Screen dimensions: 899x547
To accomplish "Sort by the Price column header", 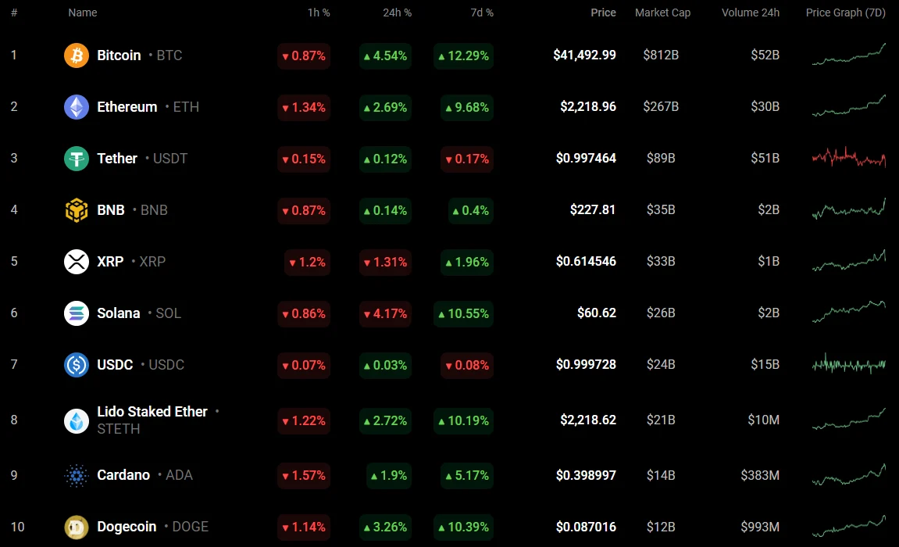I will (603, 13).
